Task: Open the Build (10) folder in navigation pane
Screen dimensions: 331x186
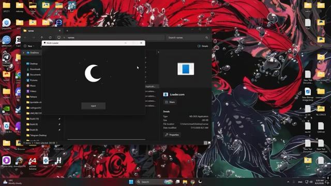Action: pos(33,119)
